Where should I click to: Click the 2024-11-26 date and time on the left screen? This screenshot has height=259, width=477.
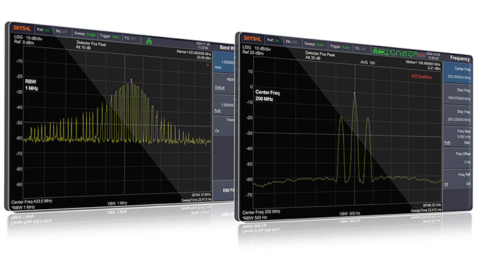pos(203,46)
